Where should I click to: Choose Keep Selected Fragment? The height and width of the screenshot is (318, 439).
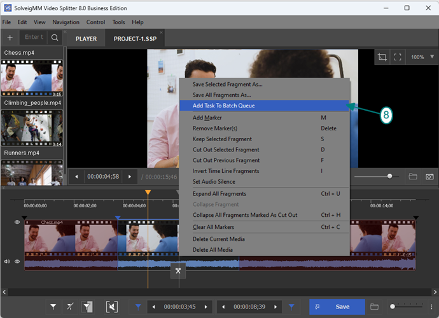[x=264, y=139]
